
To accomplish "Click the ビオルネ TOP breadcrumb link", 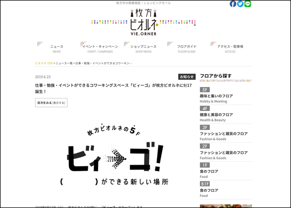I will pos(44,63).
